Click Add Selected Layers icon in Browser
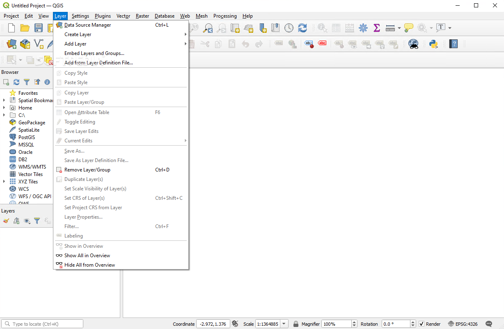The image size is (504, 329). pos(6,82)
